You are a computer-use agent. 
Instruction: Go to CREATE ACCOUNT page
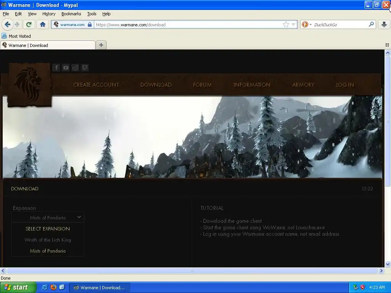coord(96,85)
